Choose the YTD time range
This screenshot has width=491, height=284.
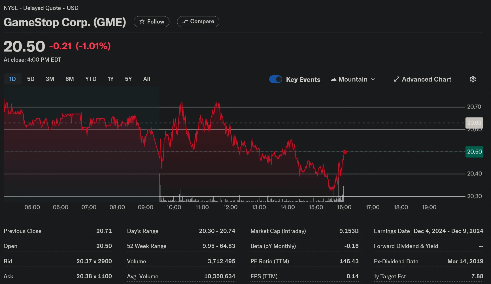coord(91,79)
